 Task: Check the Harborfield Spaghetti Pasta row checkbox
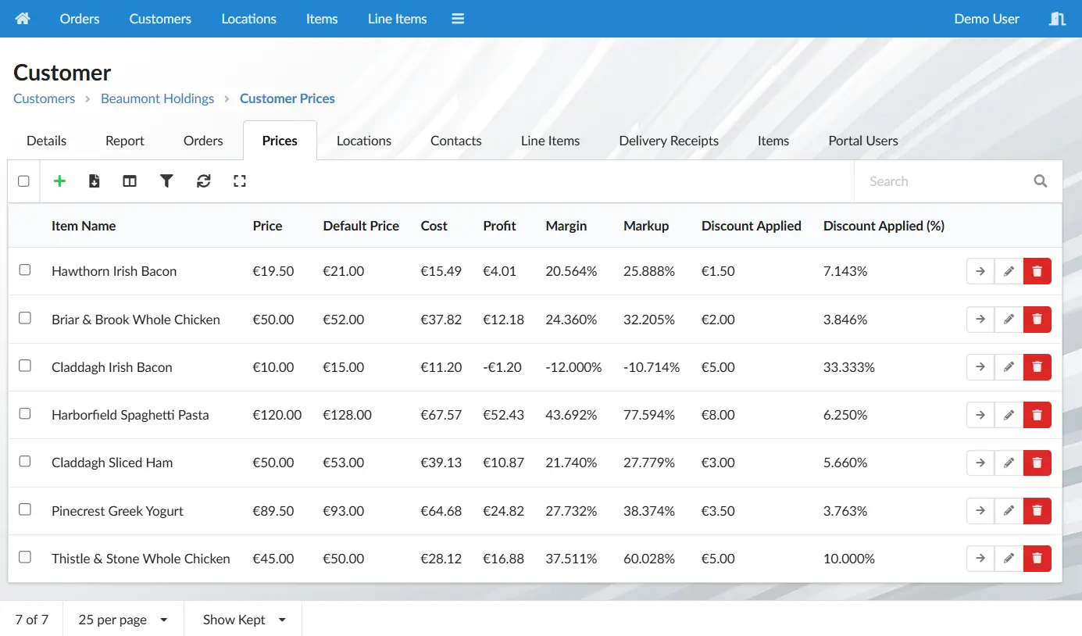[25, 414]
